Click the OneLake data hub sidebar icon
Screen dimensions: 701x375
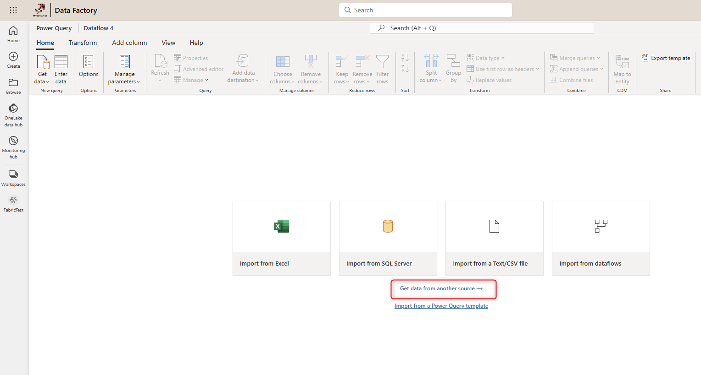click(13, 108)
